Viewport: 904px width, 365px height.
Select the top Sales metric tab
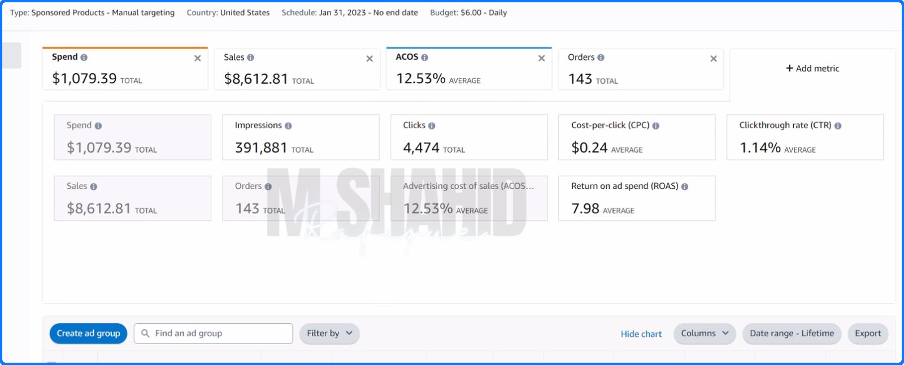297,69
